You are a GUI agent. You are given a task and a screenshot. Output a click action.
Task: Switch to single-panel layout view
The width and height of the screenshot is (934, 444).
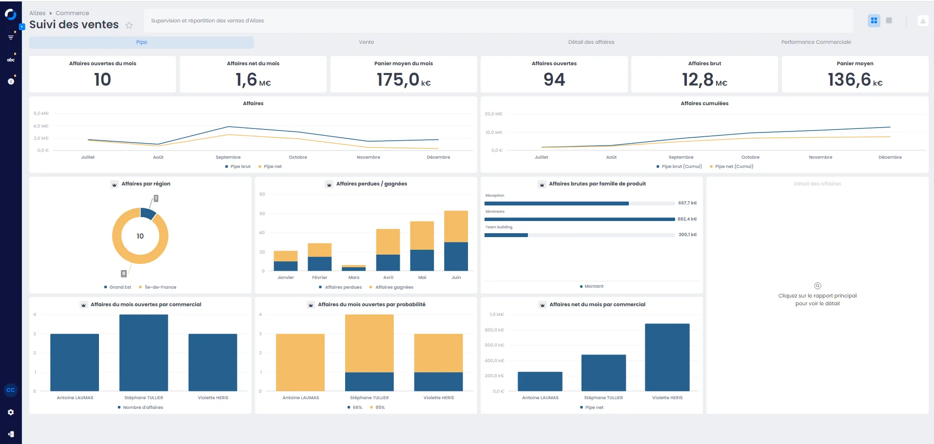click(x=889, y=20)
